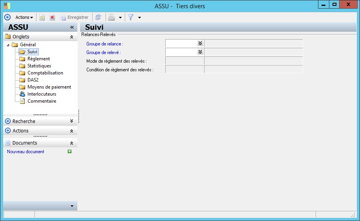Click the Recherche section header
Viewport: 360px width, 221px height.
point(40,121)
